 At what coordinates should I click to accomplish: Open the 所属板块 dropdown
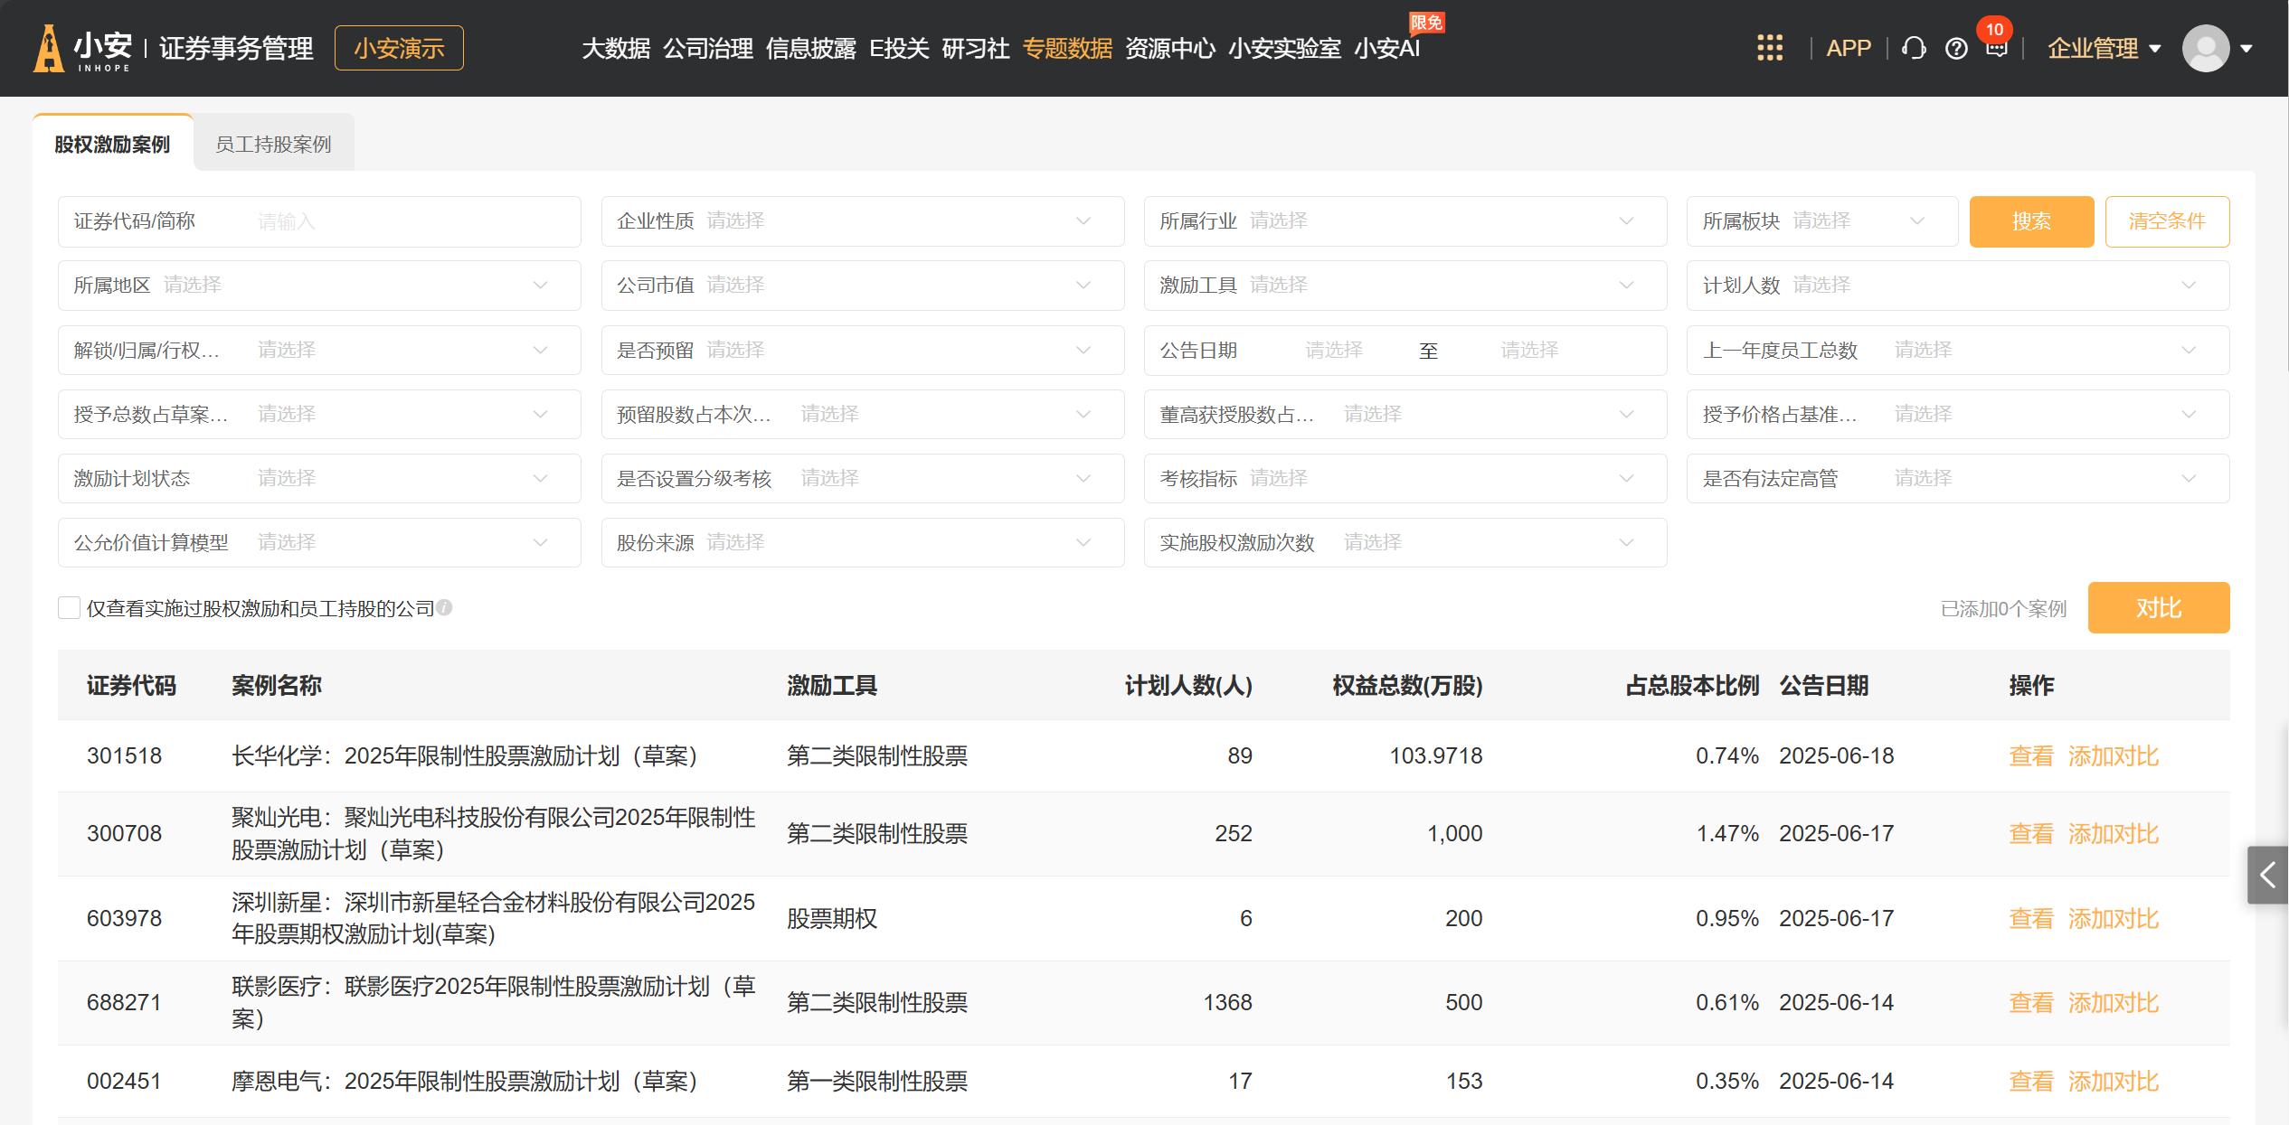(1821, 221)
